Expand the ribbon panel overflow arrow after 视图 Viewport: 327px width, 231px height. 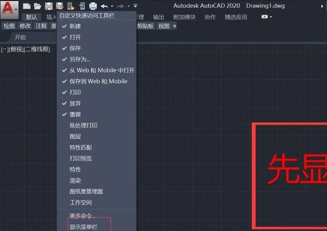tap(174, 26)
